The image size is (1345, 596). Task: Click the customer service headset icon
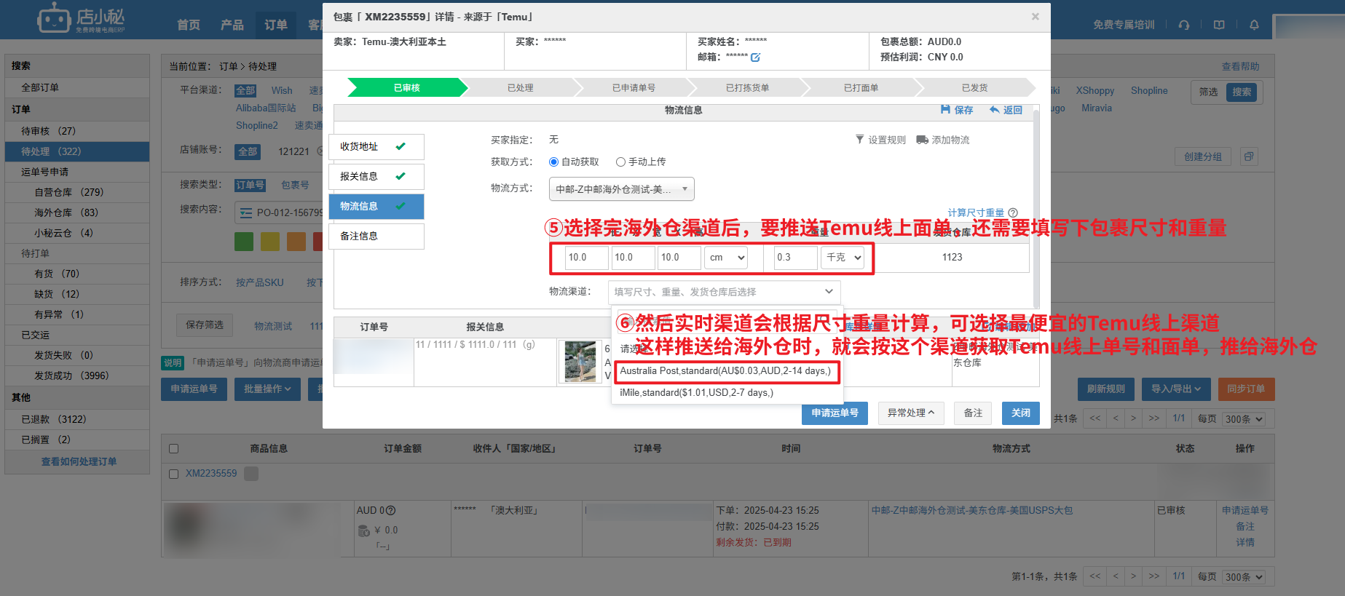(1184, 25)
